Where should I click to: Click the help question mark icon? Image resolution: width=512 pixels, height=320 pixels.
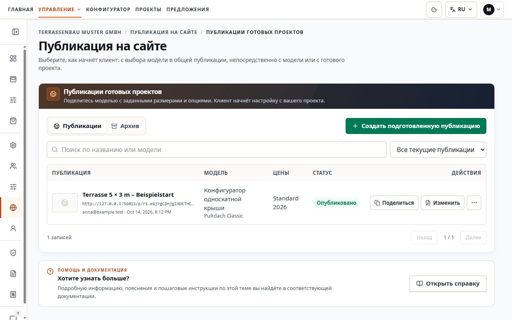pyautogui.click(x=50, y=271)
